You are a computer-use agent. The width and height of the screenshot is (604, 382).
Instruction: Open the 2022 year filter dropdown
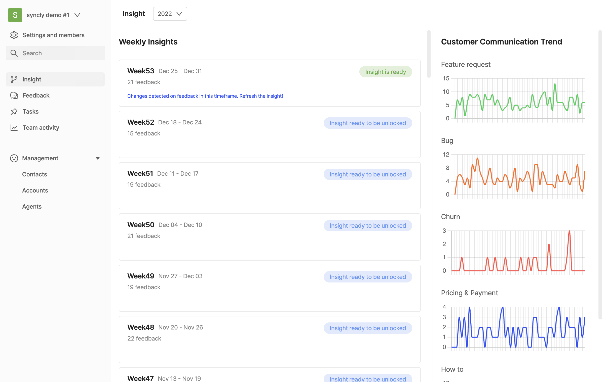[x=170, y=13]
